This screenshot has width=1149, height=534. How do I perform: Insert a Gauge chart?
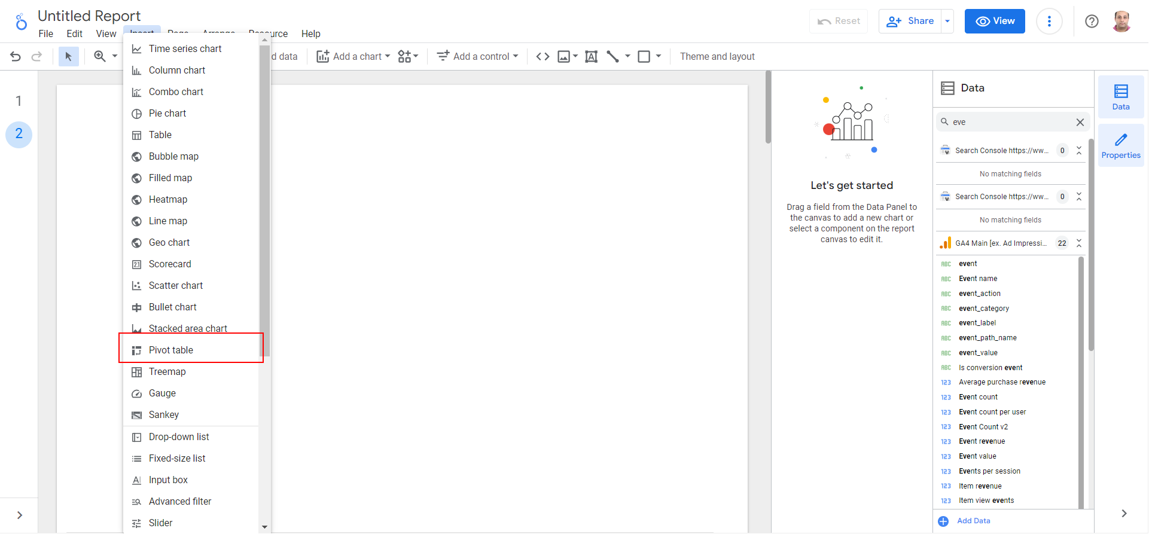pyautogui.click(x=191, y=393)
